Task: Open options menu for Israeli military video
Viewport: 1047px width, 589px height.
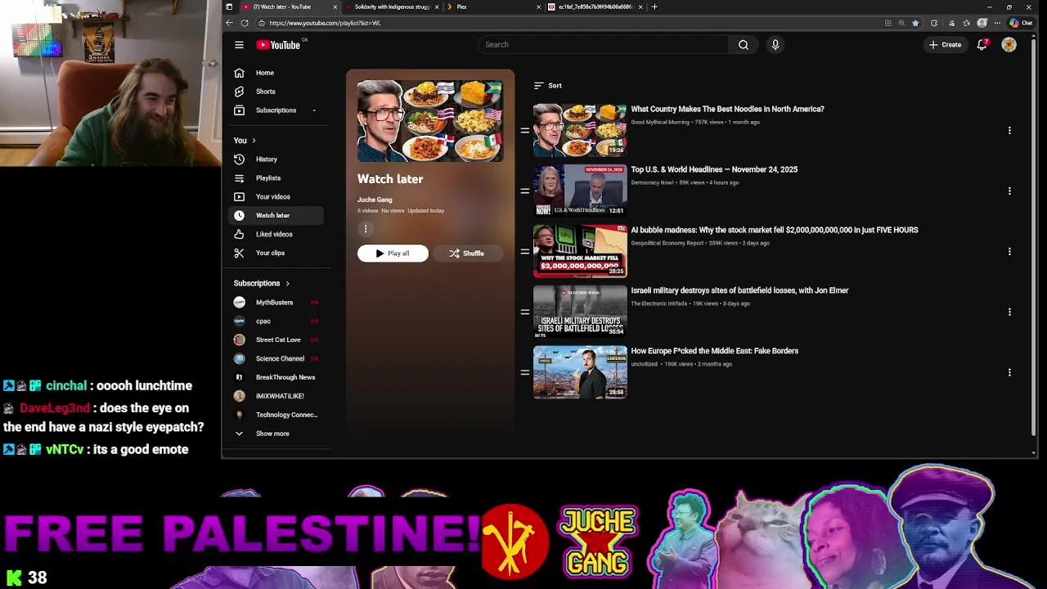Action: tap(1009, 312)
